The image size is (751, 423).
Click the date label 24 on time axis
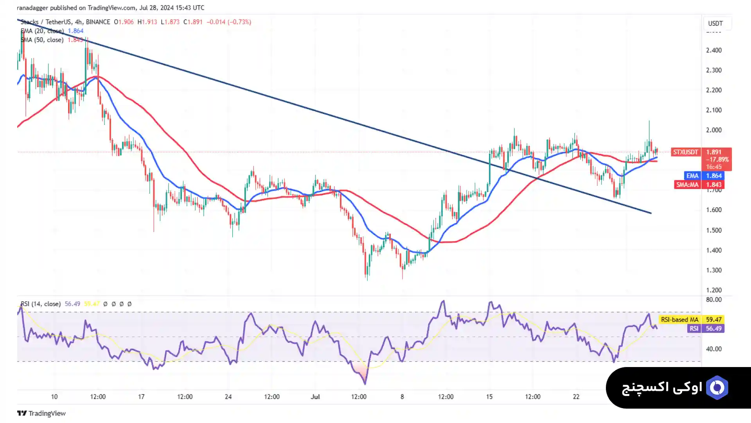click(x=228, y=397)
